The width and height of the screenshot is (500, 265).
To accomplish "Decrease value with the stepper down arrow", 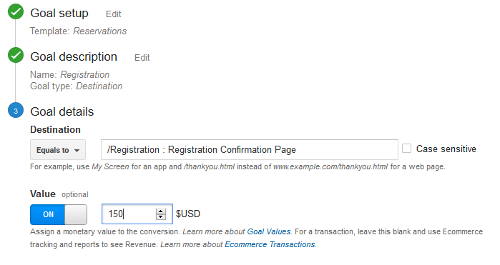I will tap(161, 217).
